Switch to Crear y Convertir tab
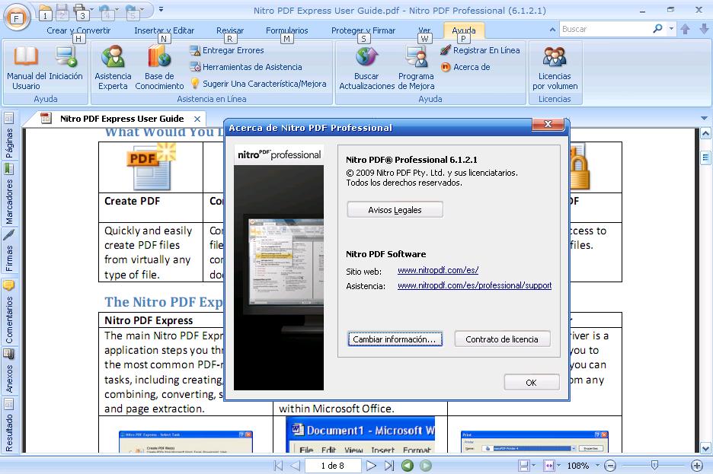The image size is (713, 474). (x=78, y=30)
